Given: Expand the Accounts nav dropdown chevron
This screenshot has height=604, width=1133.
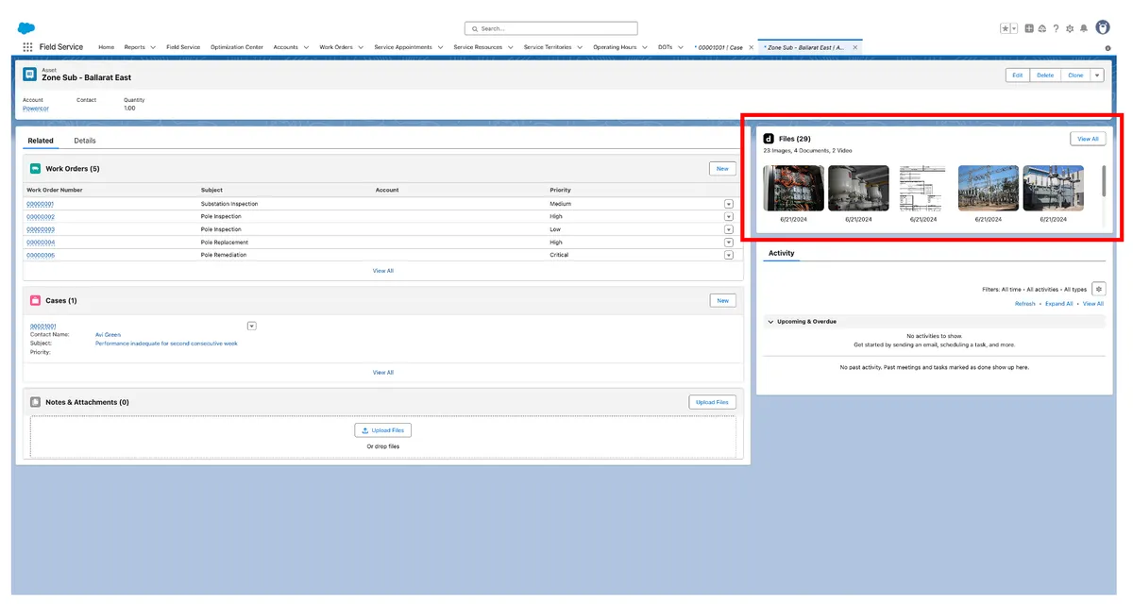Looking at the screenshot, I should [x=307, y=47].
